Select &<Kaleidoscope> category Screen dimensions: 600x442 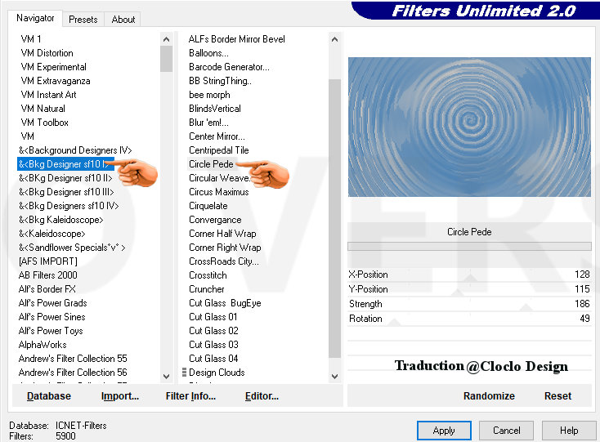[52, 234]
